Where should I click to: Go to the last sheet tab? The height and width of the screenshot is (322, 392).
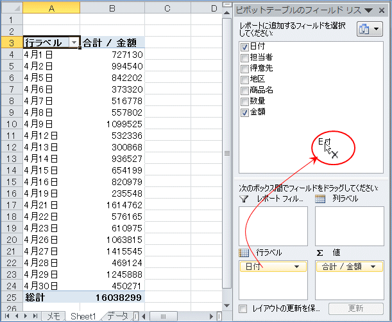point(35,316)
